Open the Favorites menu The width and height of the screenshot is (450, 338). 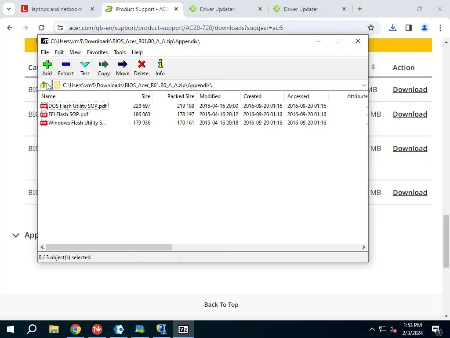[97, 52]
